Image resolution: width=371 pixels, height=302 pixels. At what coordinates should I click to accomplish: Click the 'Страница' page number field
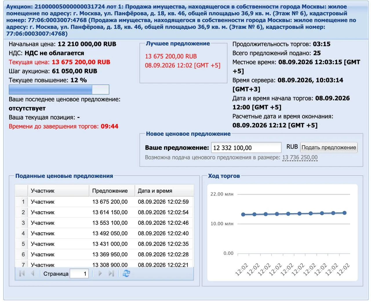[79, 274]
